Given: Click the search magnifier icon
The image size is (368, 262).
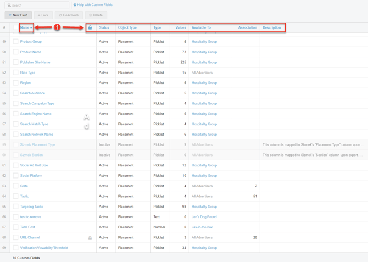Looking at the screenshot, I should (9, 5).
